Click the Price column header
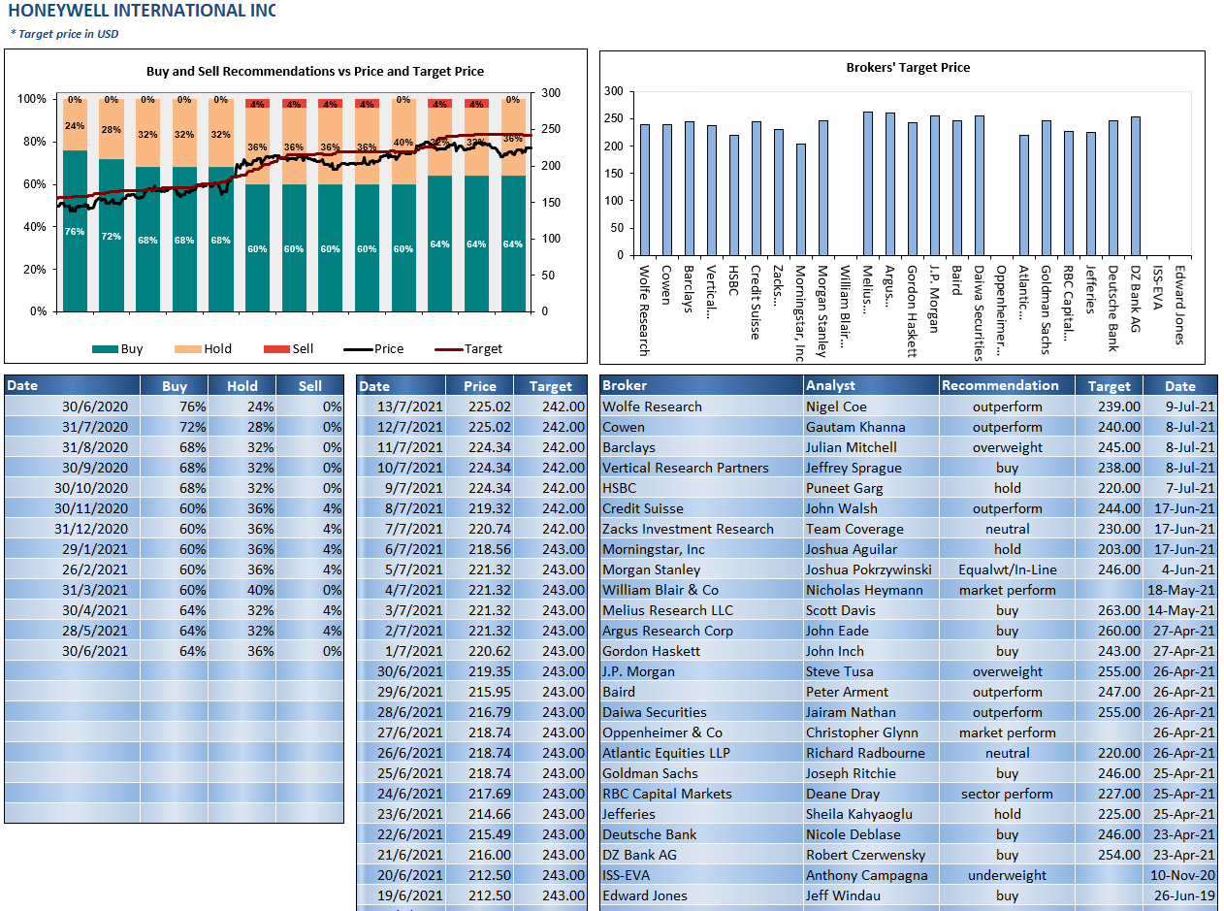1224x911 pixels. [x=479, y=386]
